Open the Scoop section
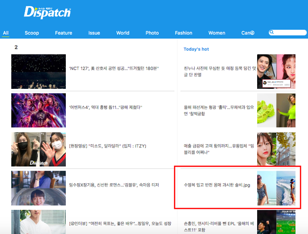The height and width of the screenshot is (234, 308). (x=32, y=33)
